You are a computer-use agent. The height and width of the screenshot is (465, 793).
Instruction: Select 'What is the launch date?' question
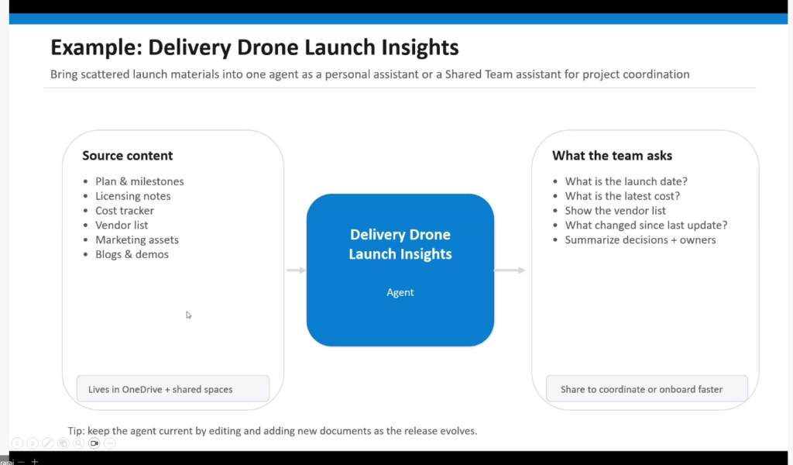pos(626,181)
